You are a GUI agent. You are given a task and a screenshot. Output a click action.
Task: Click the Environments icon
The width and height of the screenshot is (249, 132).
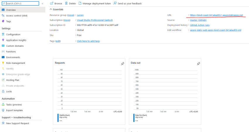point(3,57)
